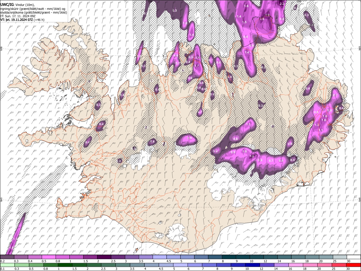This screenshot has width=361, height=271.
Task: Click the valid time line 'VT: þri. 19.11.2024 07Z (+46 h)'
Action: [x=22, y=20]
